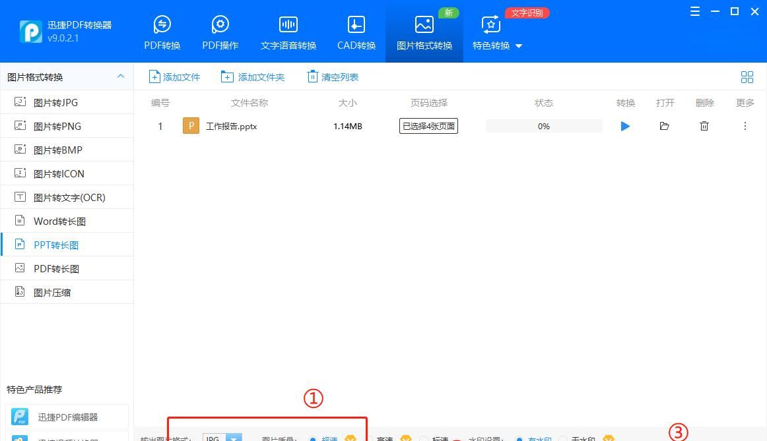767x441 pixels.
Task: Open more options via the three-dot icon
Action: tap(745, 126)
